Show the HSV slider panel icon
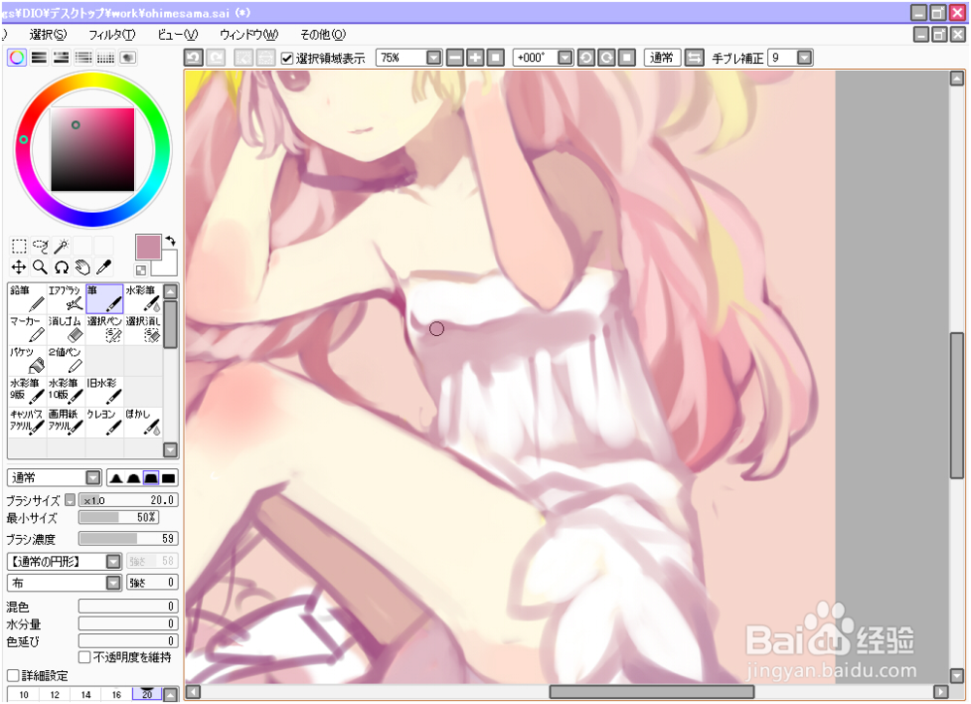The width and height of the screenshot is (971, 704). coord(61,57)
